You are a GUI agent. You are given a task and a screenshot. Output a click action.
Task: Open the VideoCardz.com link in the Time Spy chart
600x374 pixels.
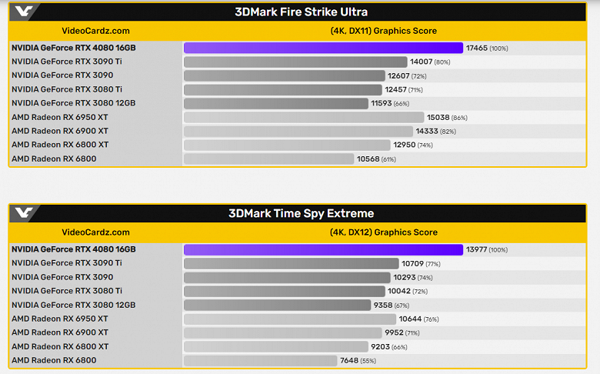[95, 232]
